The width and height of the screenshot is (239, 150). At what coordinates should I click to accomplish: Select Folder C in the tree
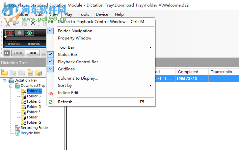[x=34, y=101]
